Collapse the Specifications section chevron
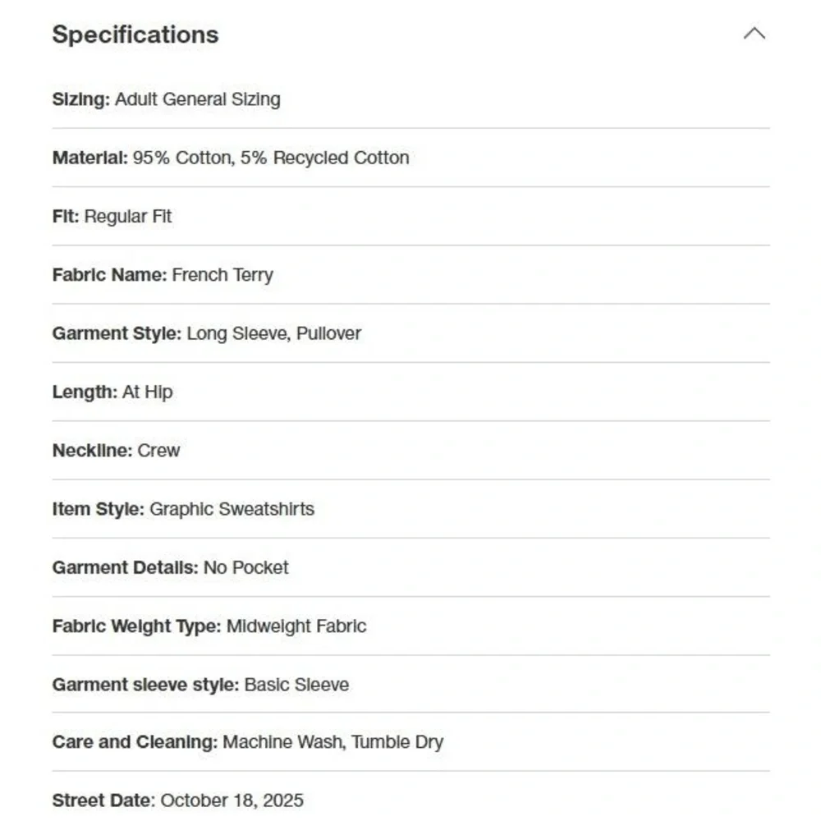Image resolution: width=821 pixels, height=821 pixels. pos(754,34)
